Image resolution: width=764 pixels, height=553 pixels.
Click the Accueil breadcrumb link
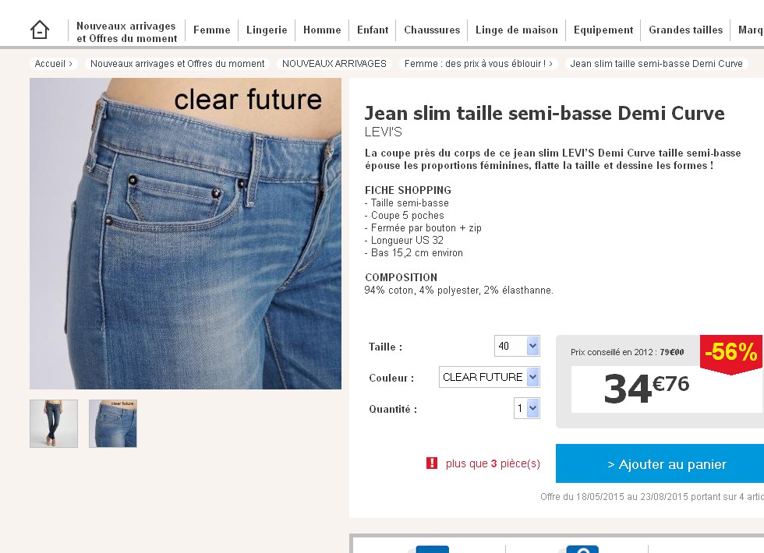[54, 64]
